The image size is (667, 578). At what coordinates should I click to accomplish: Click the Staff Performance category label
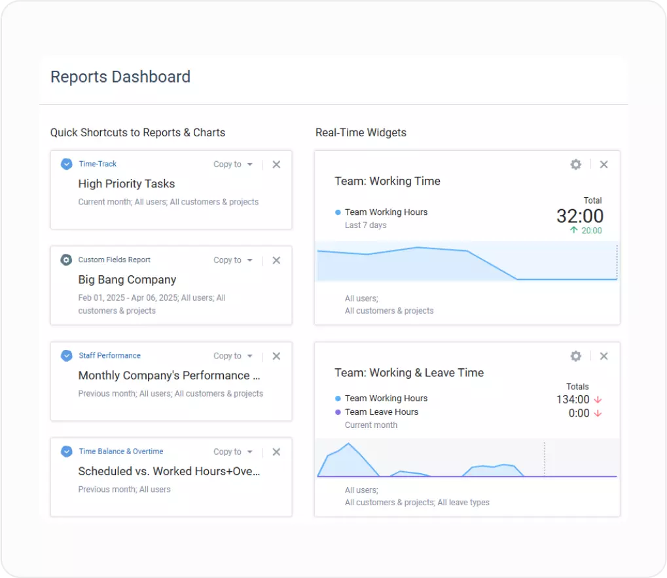pyautogui.click(x=109, y=355)
